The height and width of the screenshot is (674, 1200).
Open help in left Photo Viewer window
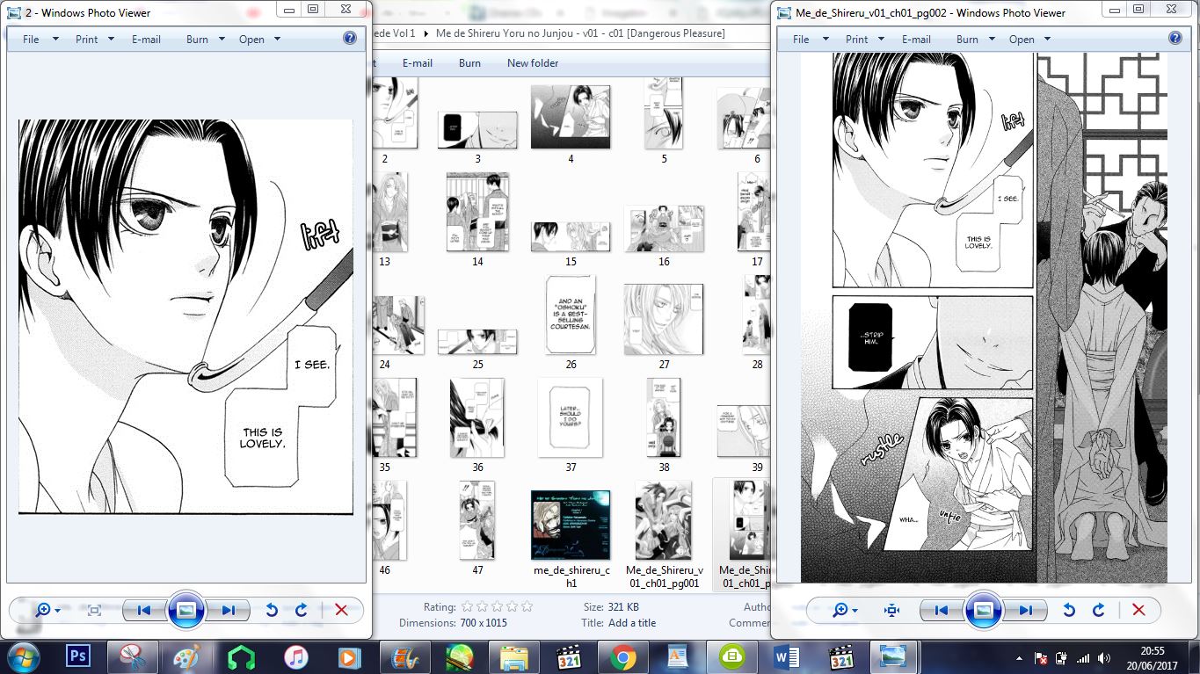(349, 38)
